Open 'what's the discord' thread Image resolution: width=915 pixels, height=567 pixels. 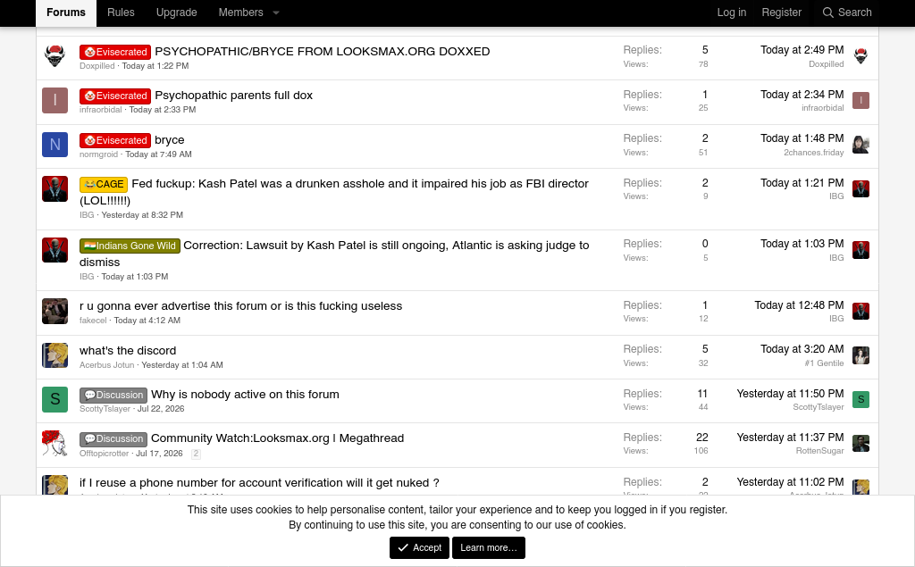128,351
